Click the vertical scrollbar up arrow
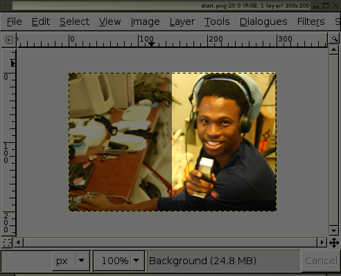 coord(333,49)
